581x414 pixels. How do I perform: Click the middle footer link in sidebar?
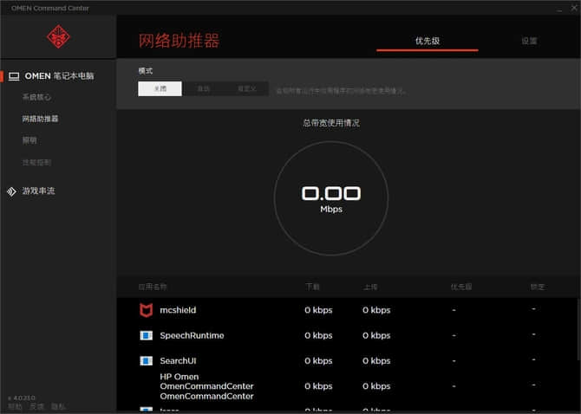pyautogui.click(x=36, y=406)
